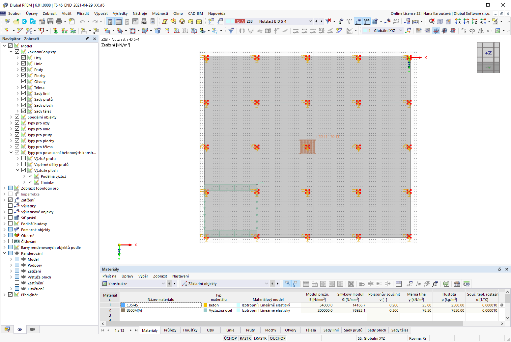Click the new node tool icon
511x342 pixels.
click(x=7, y=31)
